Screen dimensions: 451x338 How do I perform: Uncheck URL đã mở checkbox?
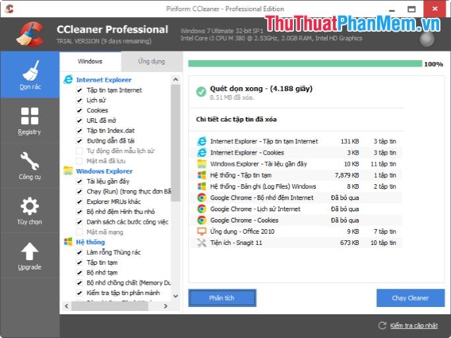79,120
